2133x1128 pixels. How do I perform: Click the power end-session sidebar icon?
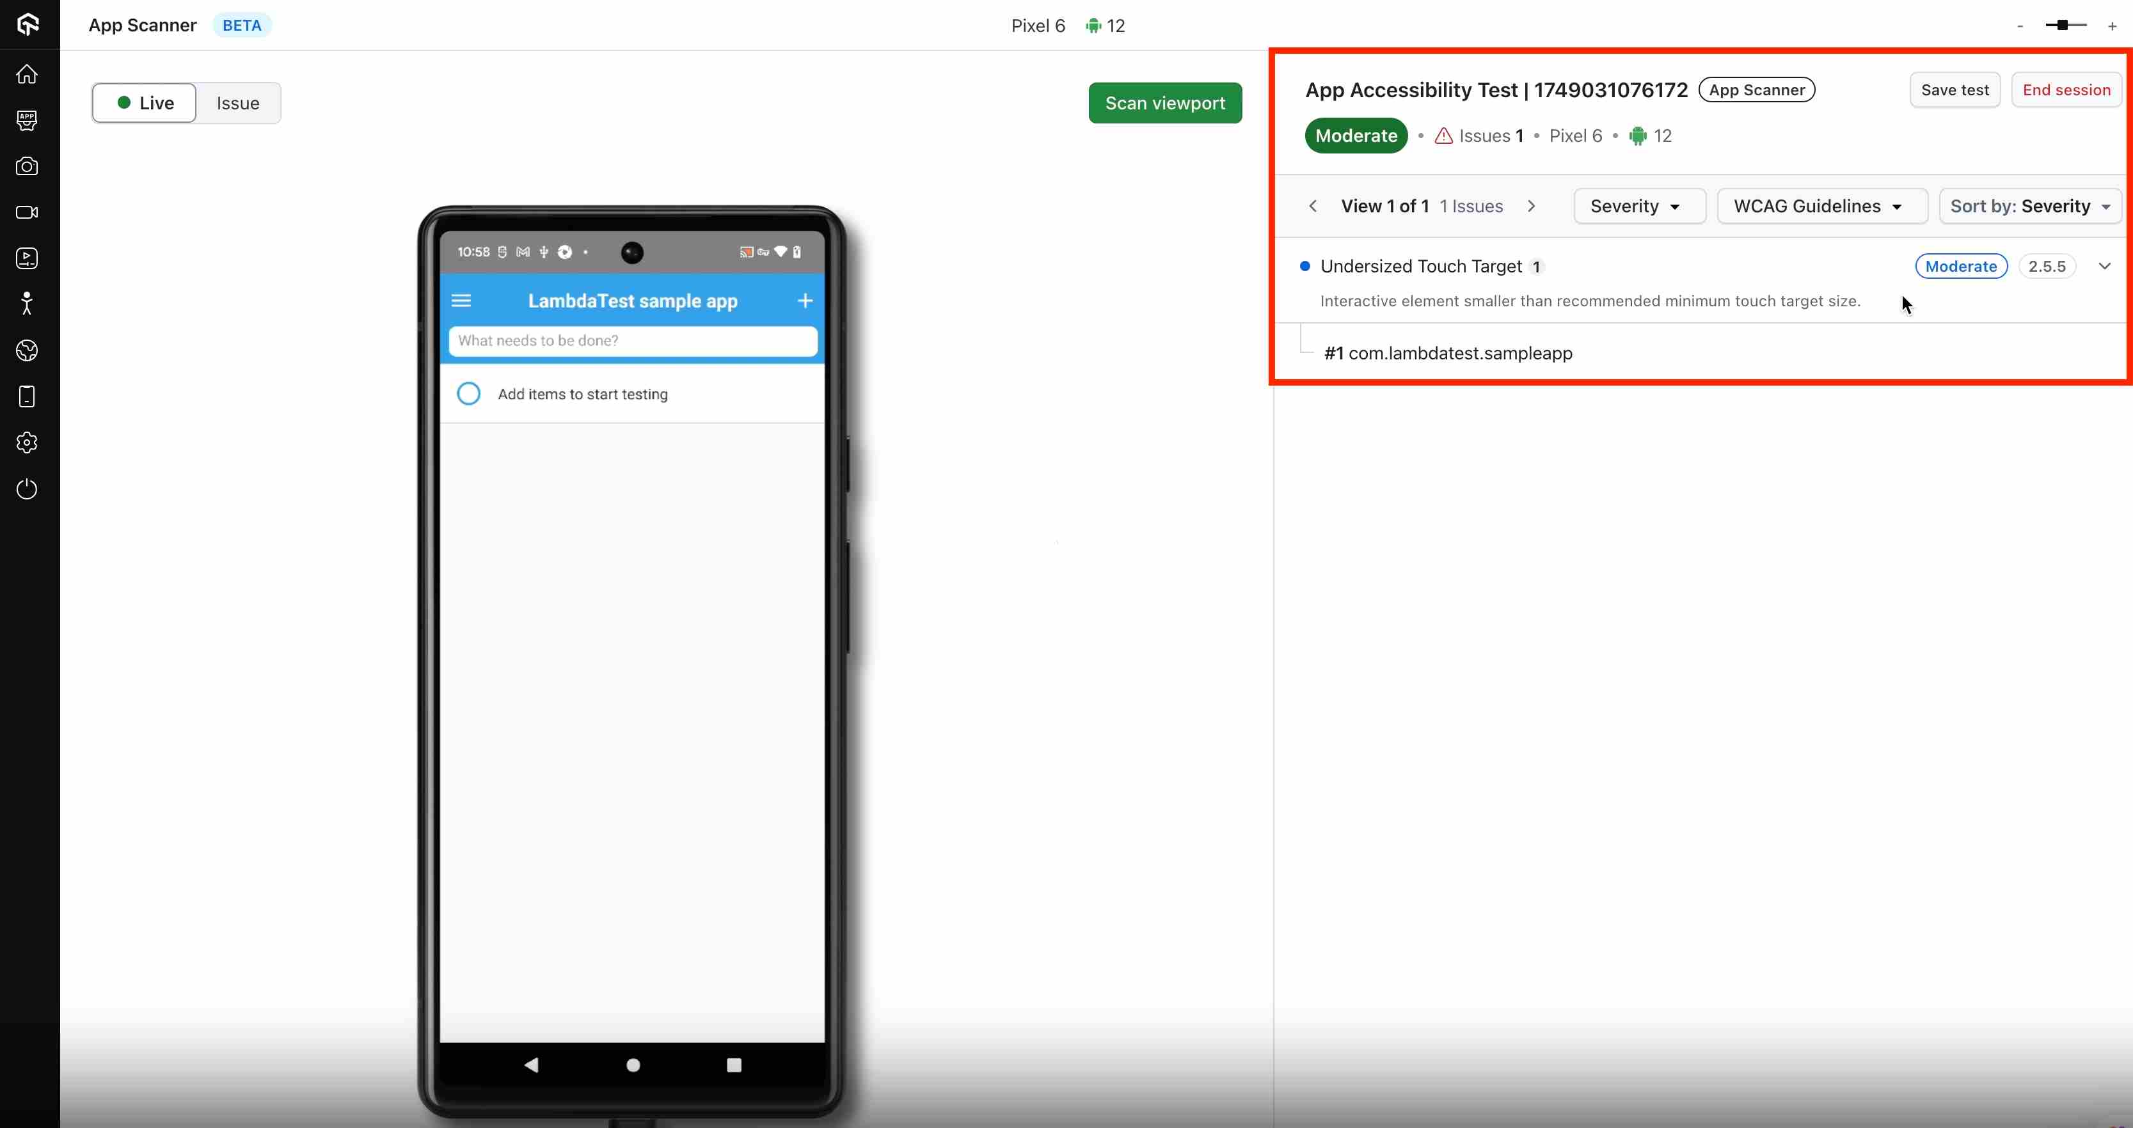(28, 489)
